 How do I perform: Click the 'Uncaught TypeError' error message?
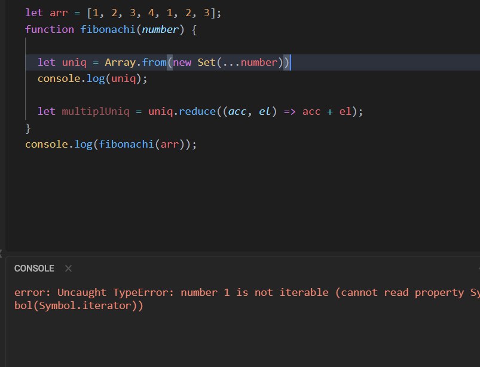click(x=247, y=293)
